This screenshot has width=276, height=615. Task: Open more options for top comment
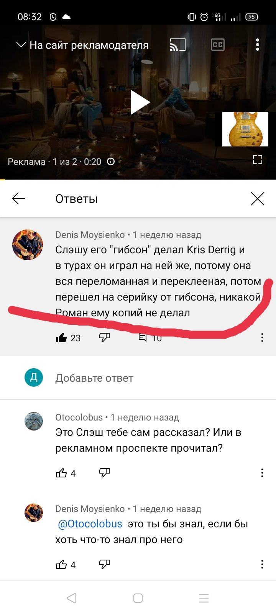(x=262, y=337)
